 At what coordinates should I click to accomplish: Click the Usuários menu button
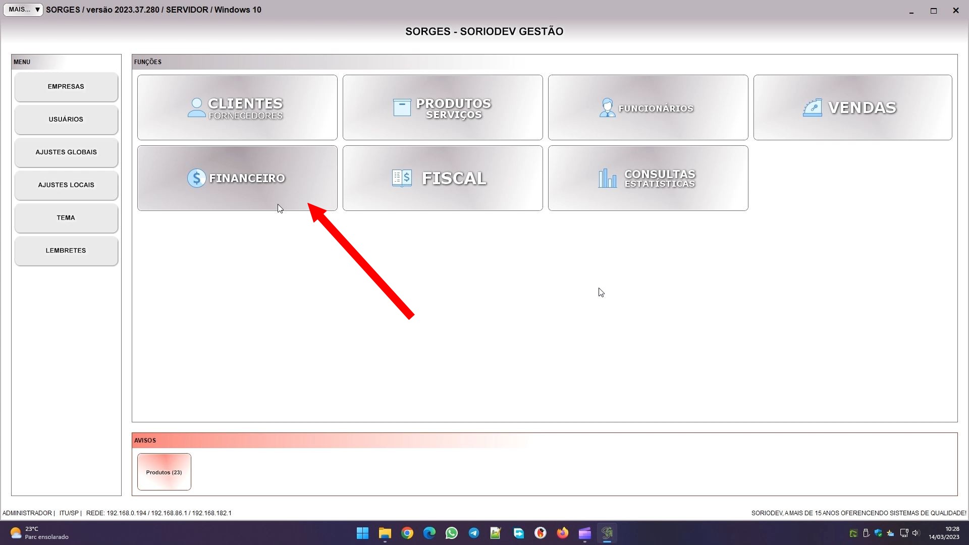coord(66,120)
